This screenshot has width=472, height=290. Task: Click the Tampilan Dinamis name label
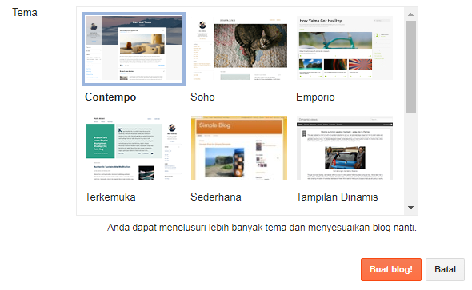point(337,197)
